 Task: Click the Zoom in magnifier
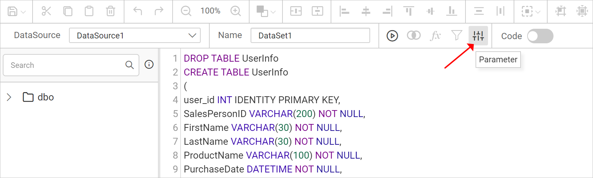coord(236,11)
